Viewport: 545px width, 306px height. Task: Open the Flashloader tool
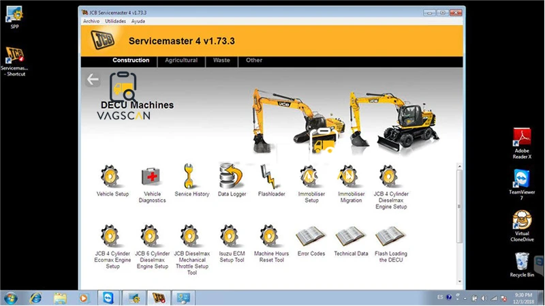point(271,181)
